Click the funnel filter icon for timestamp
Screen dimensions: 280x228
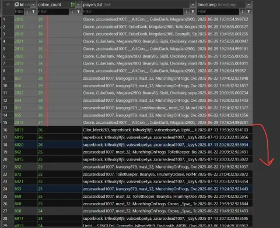coord(249,12)
